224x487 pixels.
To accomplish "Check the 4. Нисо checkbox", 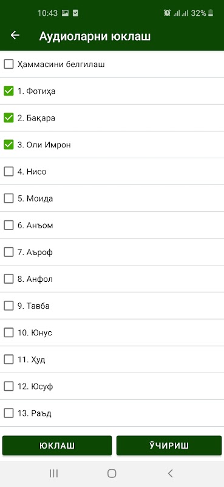I will point(8,172).
